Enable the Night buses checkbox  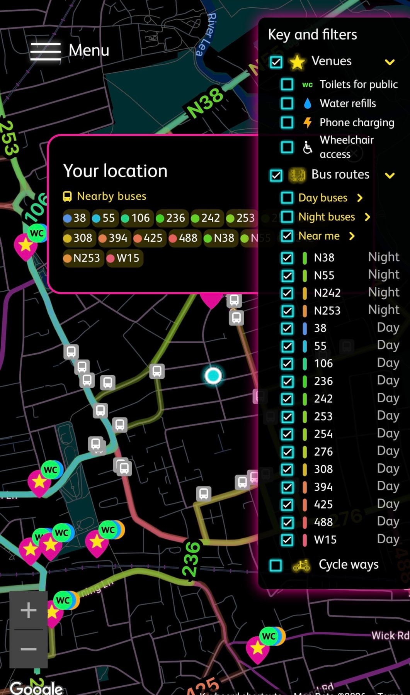[287, 217]
